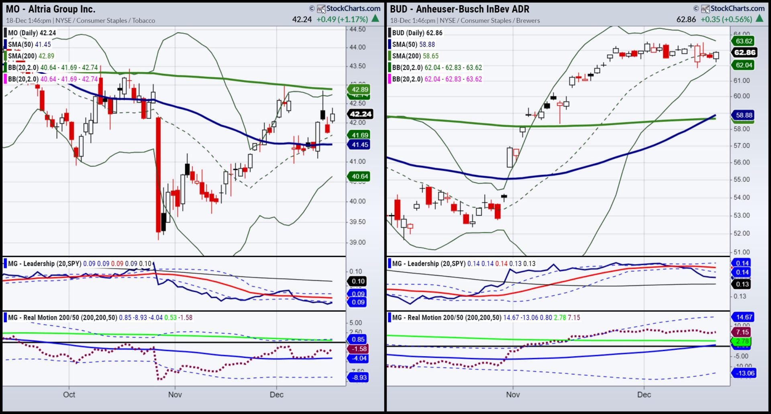The width and height of the screenshot is (771, 414).
Task: Select the 'BUD - Anheuser-Busch InBev ADR' chart title
Action: [459, 9]
